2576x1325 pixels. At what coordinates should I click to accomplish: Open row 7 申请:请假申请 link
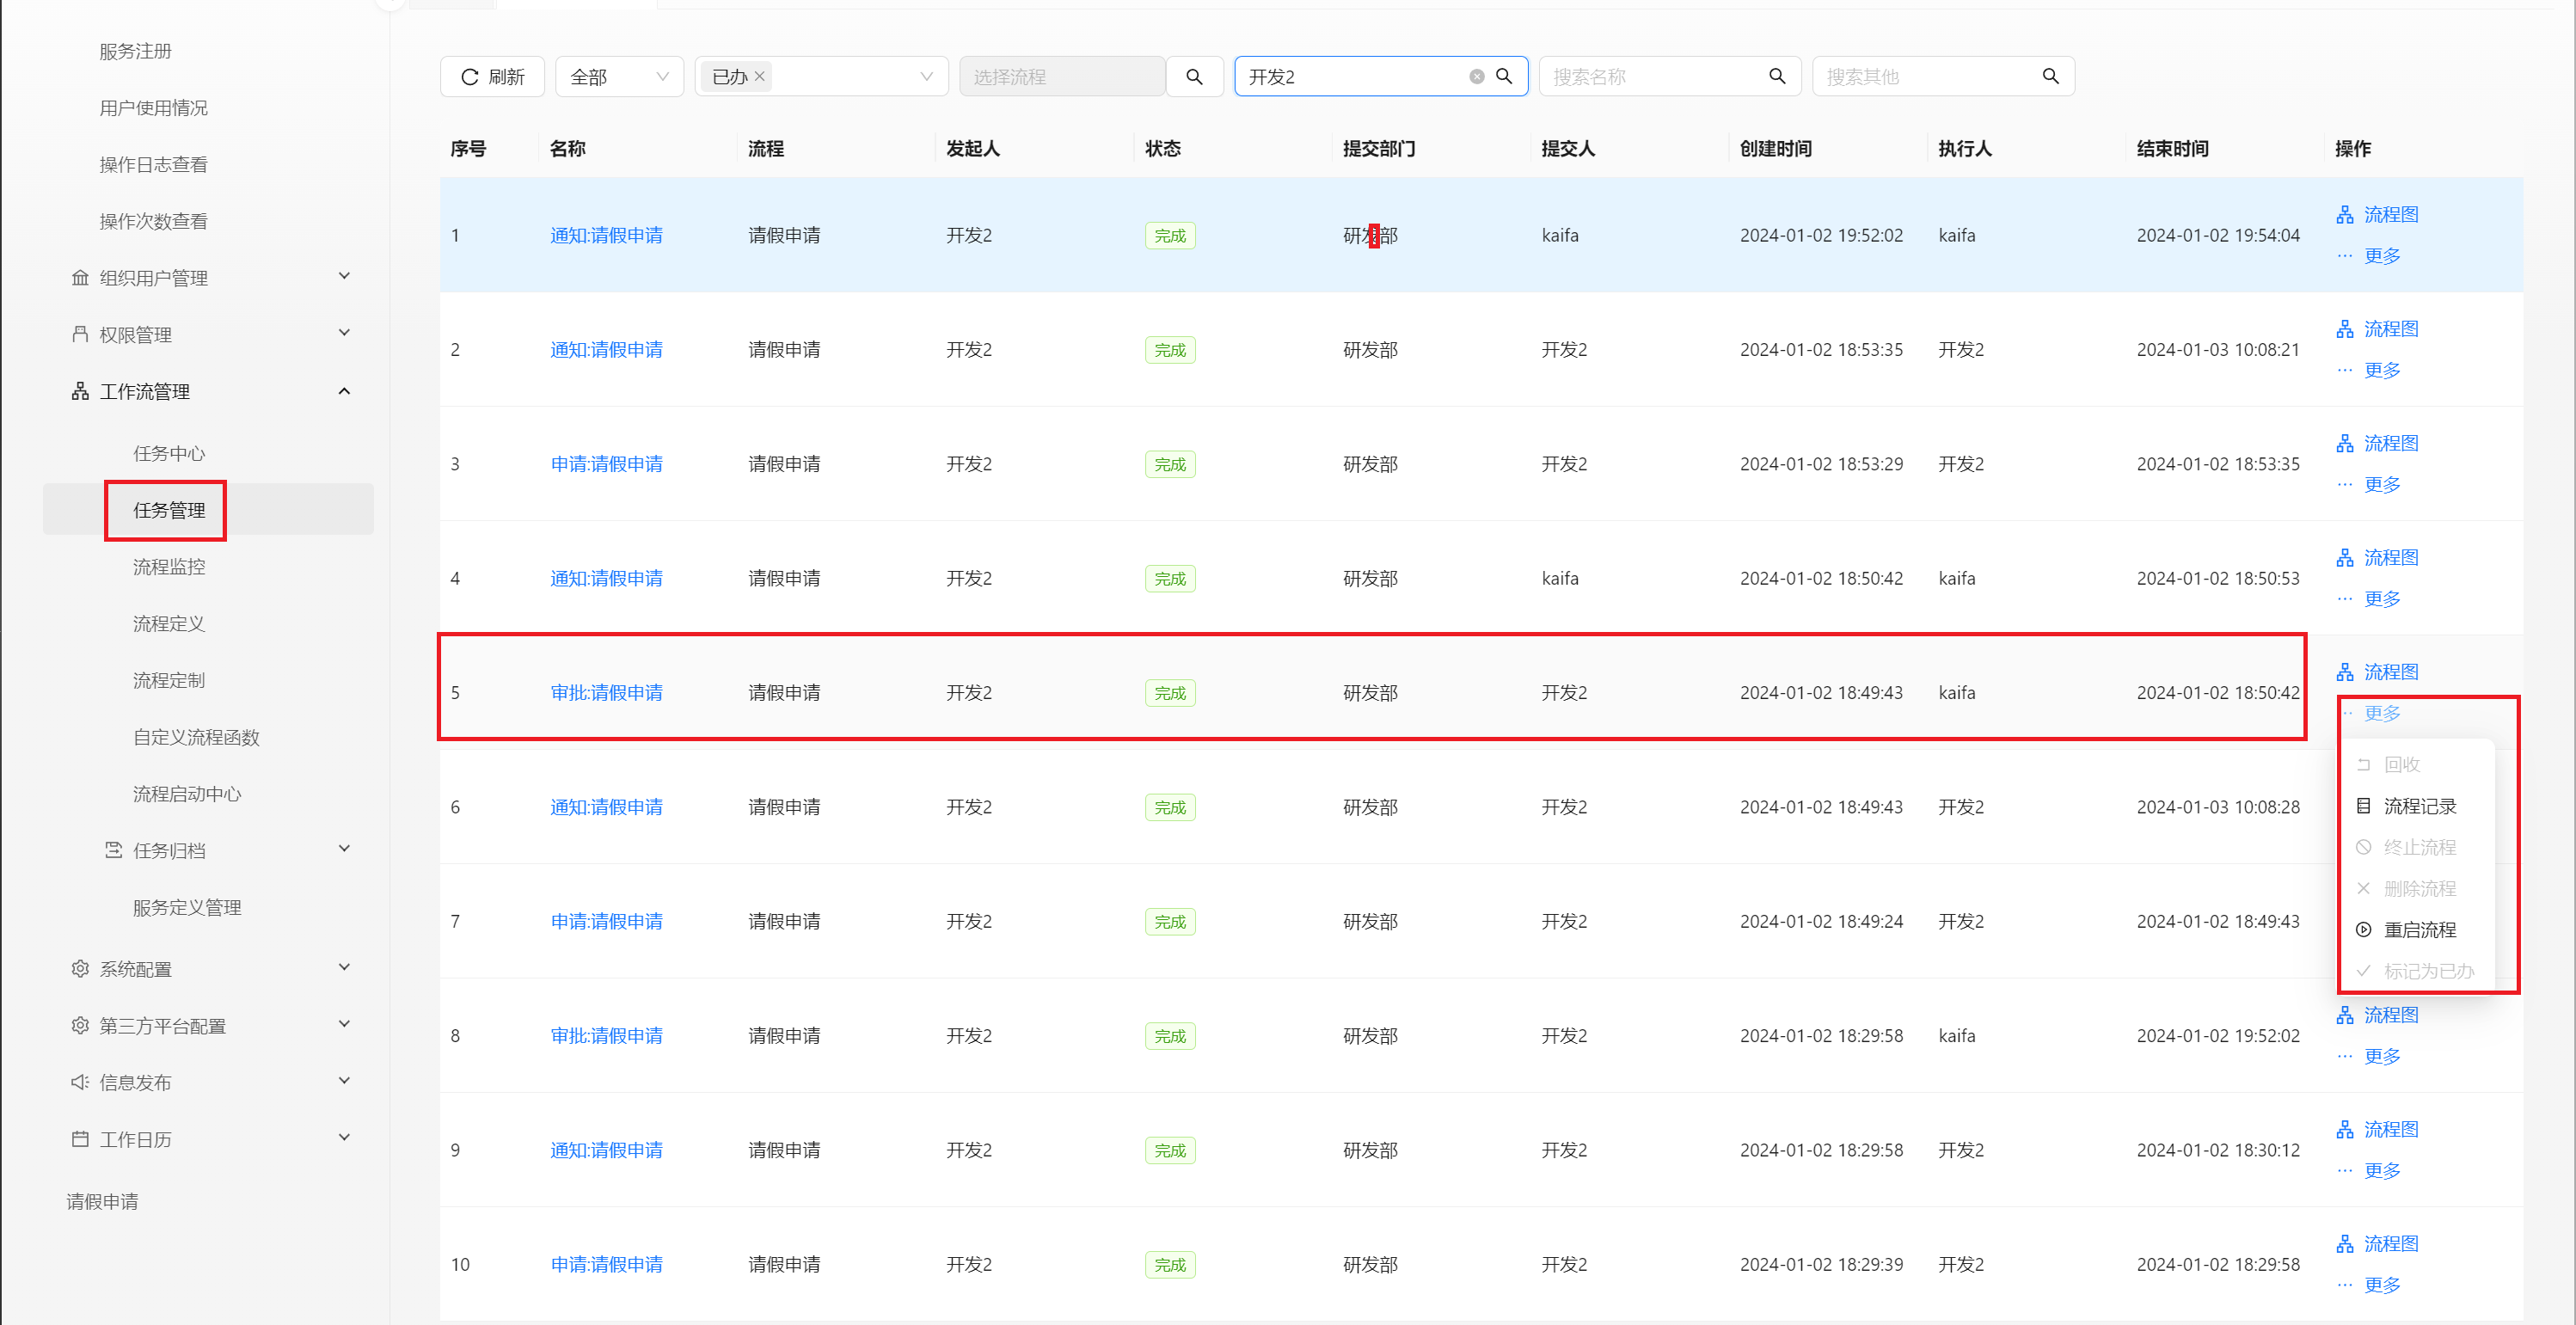tap(606, 922)
